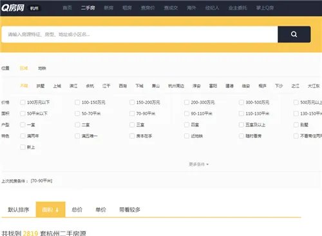Image resolution: width=322 pixels, height=236 pixels.
Task: Check the 50平米以下 area box
Action: click(23, 113)
